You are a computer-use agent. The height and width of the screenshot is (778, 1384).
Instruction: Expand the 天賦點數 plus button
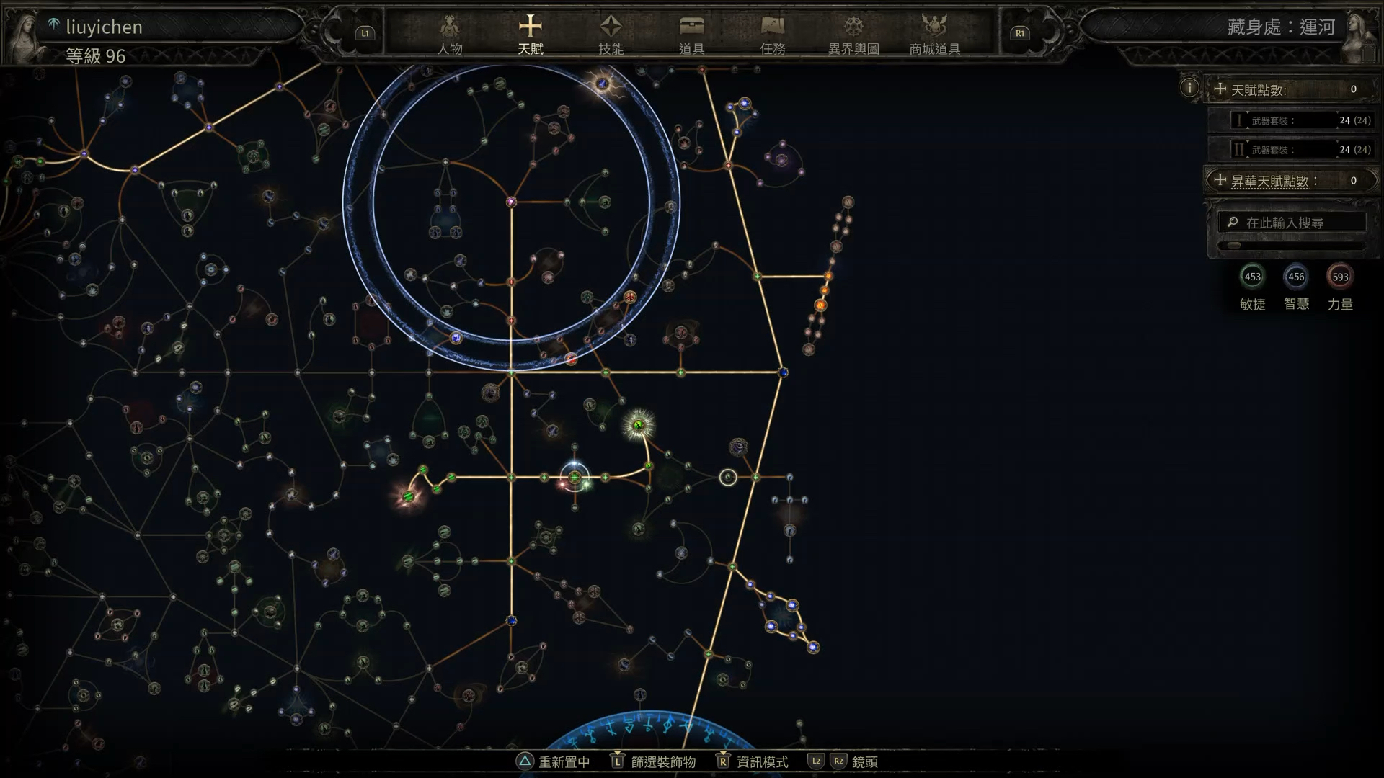coord(1220,89)
